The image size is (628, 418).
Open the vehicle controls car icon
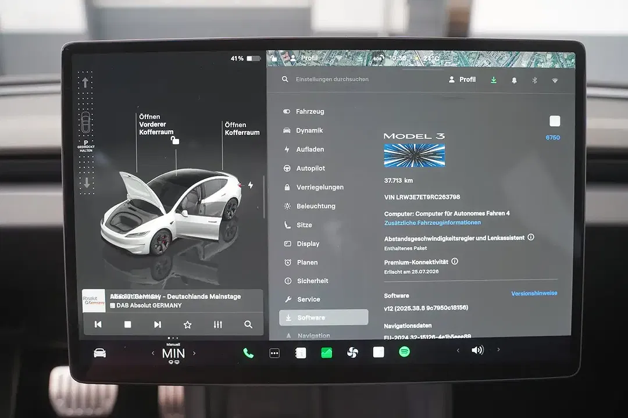point(100,353)
